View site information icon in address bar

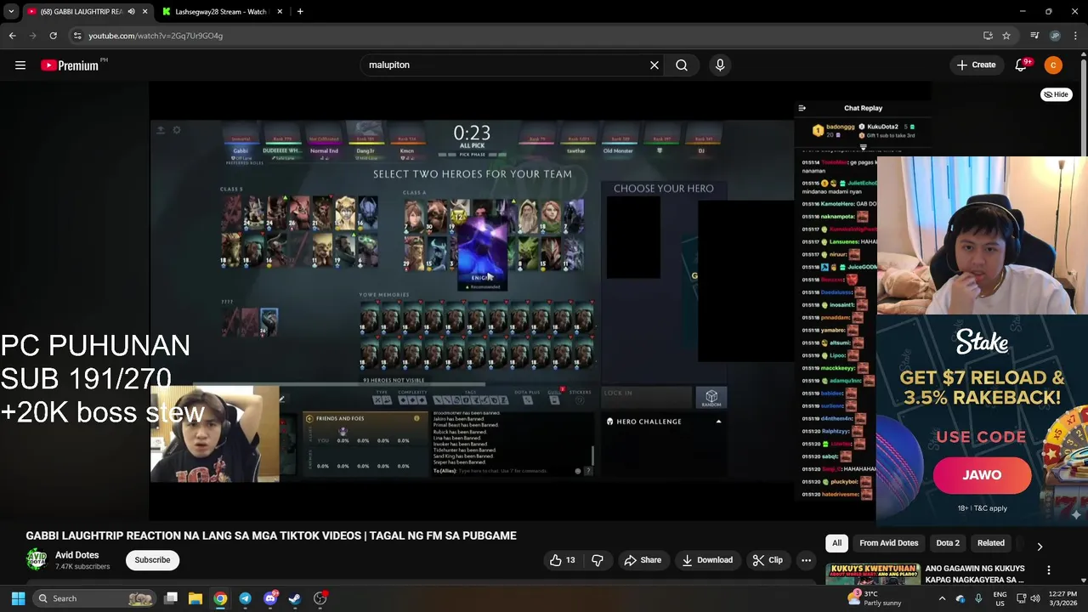(x=77, y=36)
